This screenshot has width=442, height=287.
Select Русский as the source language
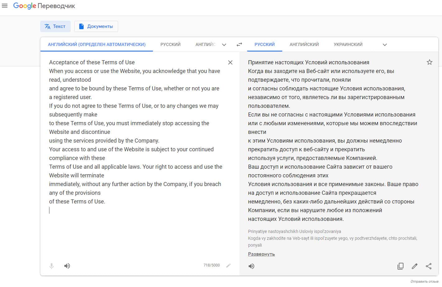pyautogui.click(x=170, y=44)
